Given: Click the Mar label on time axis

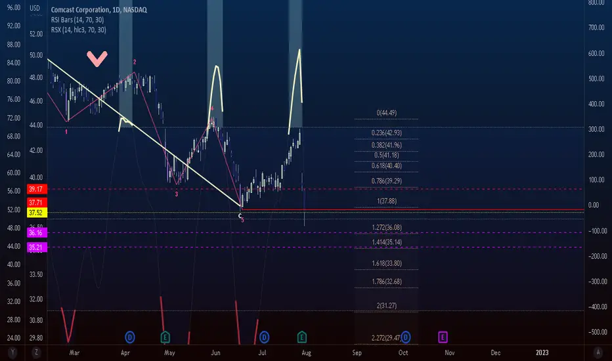Looking at the screenshot, I should click(74, 353).
